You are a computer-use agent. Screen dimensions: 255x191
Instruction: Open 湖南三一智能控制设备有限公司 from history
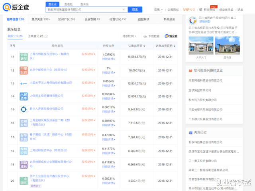(x=208, y=170)
